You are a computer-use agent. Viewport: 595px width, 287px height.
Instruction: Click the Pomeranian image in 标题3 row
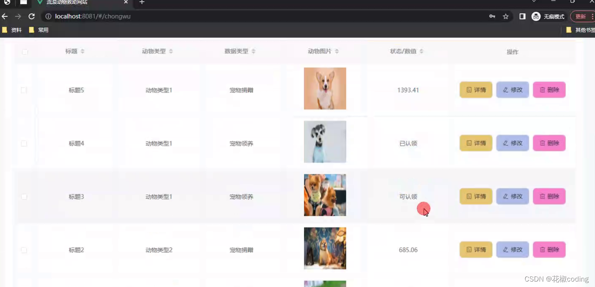[325, 195]
